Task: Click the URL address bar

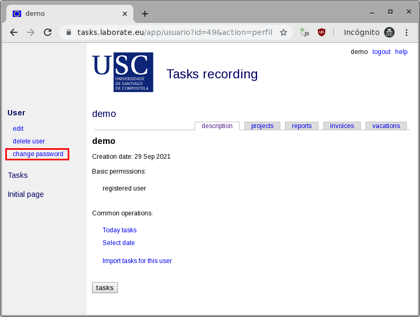Action: 175,32
